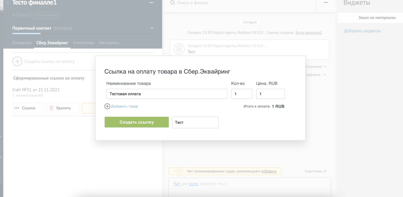Click the всех recipients link
Viewport: 403px width, 197px height.
click(x=193, y=184)
